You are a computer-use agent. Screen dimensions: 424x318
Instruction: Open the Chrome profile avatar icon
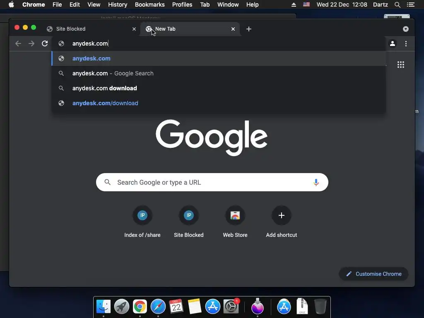[x=393, y=43]
